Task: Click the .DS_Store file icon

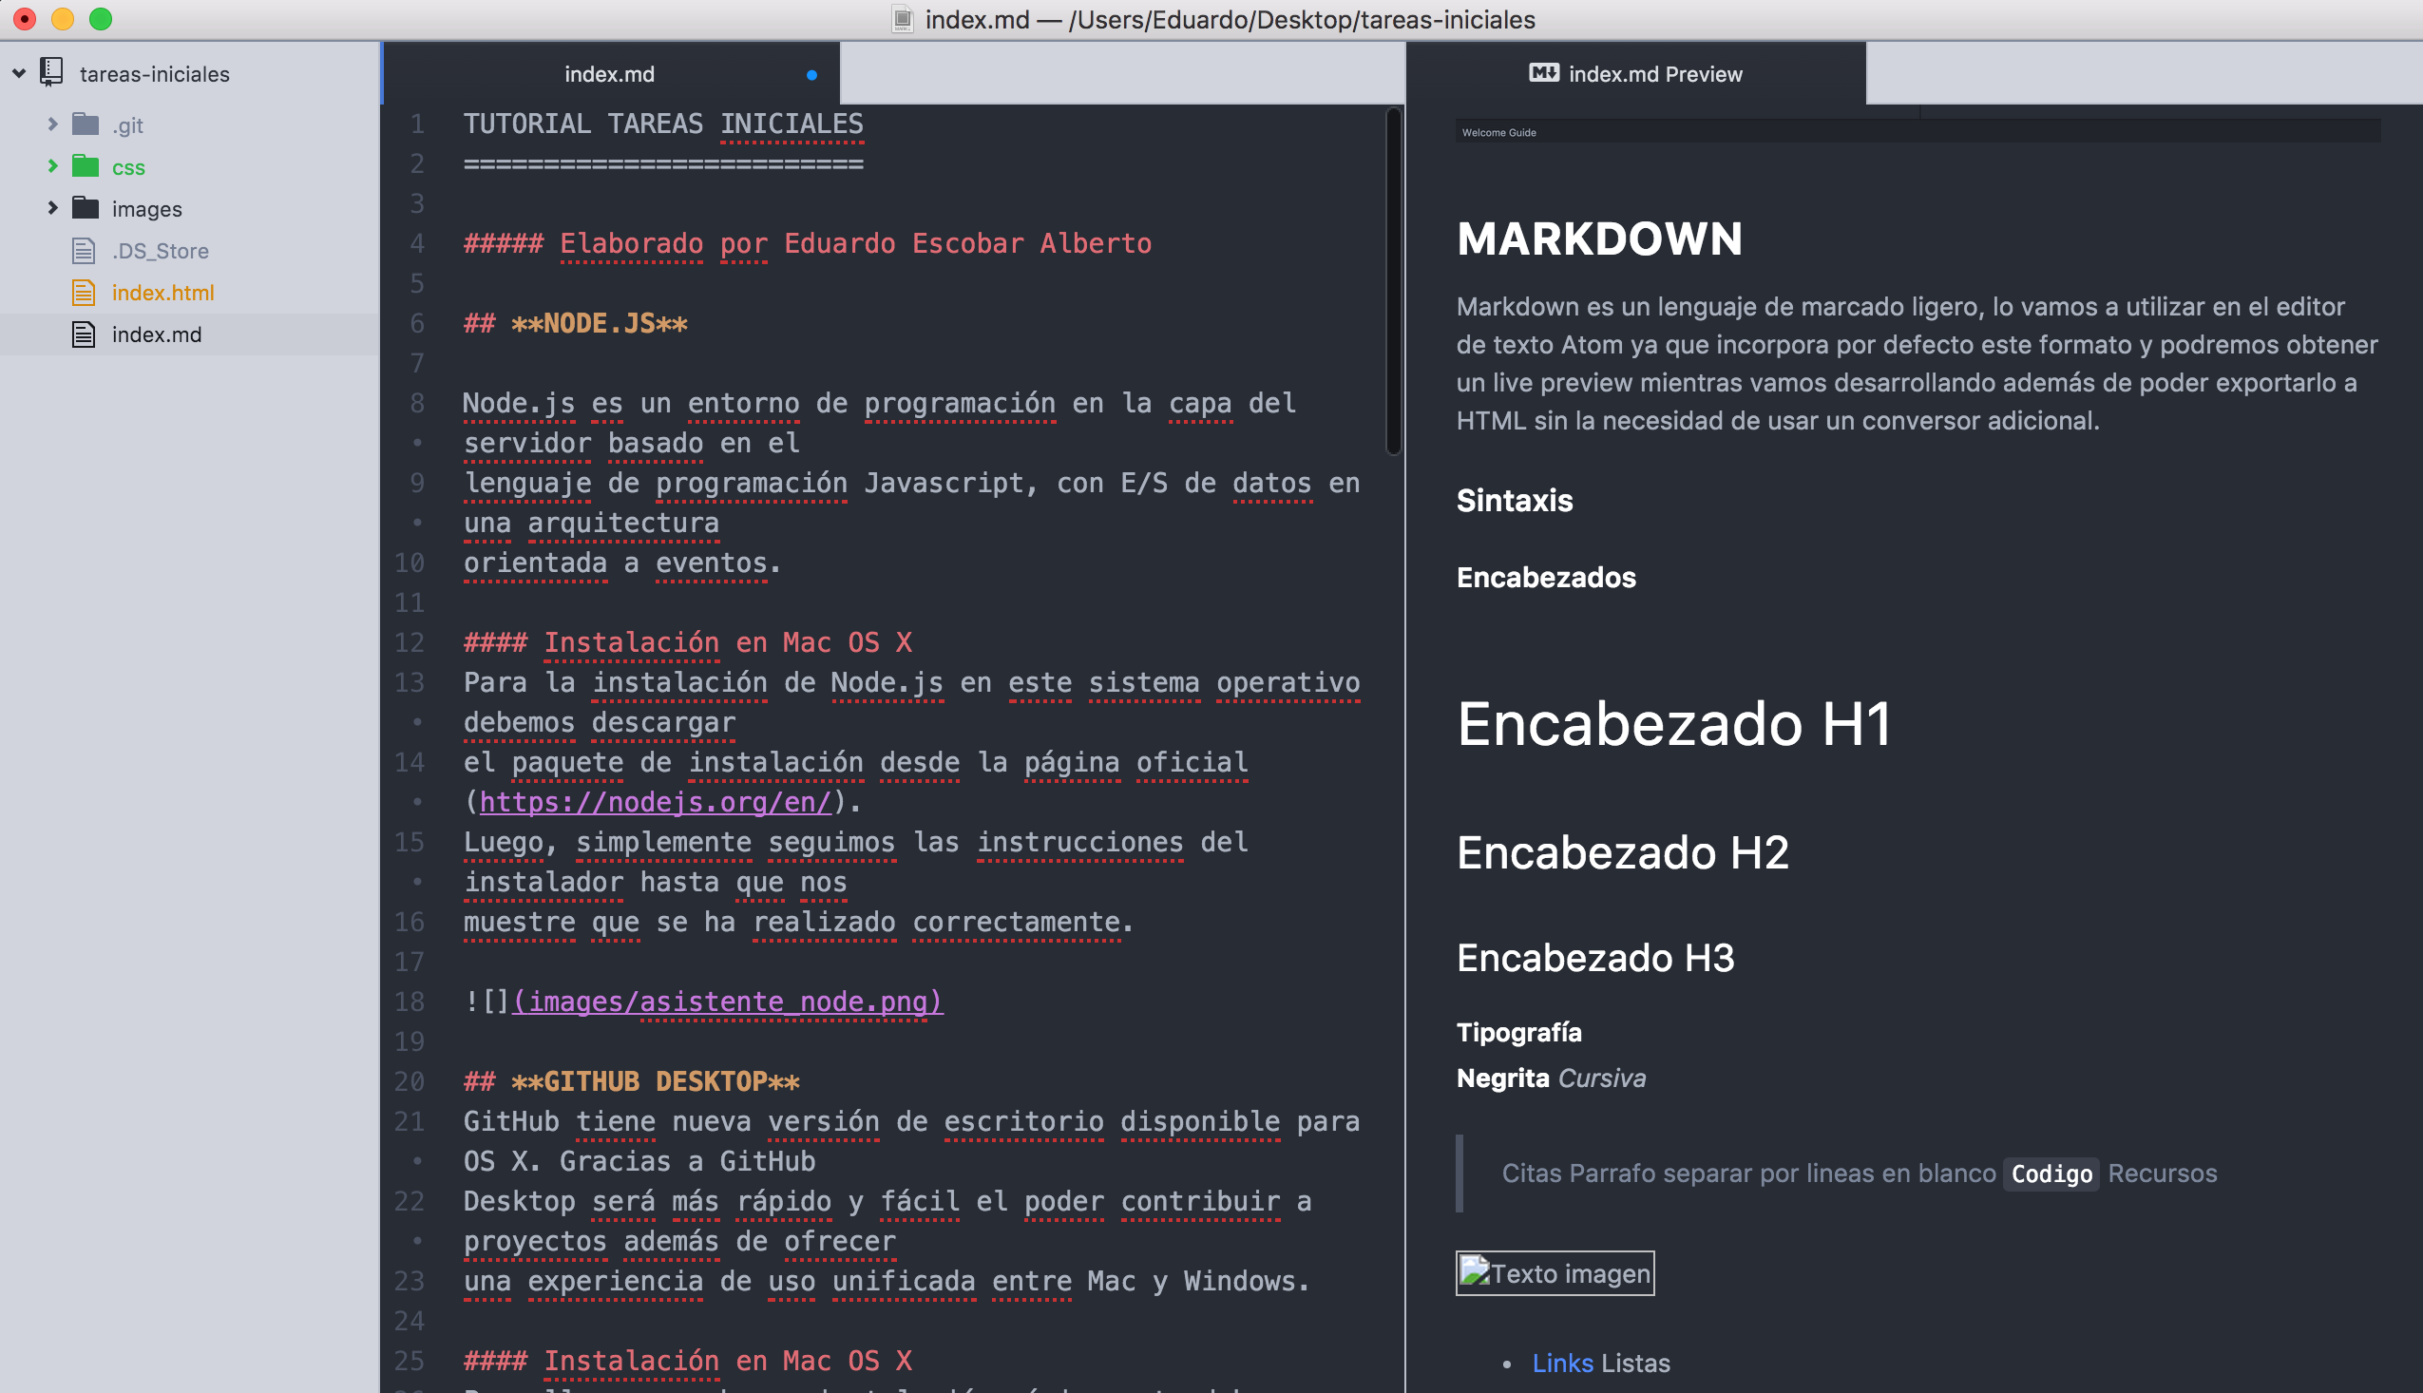Action: click(x=85, y=251)
